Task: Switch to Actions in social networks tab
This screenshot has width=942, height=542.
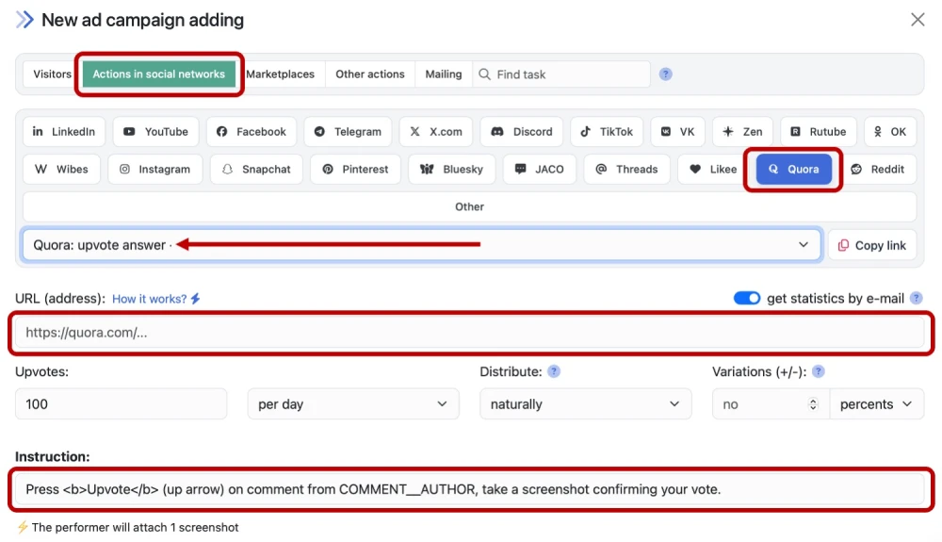Action: [x=158, y=74]
